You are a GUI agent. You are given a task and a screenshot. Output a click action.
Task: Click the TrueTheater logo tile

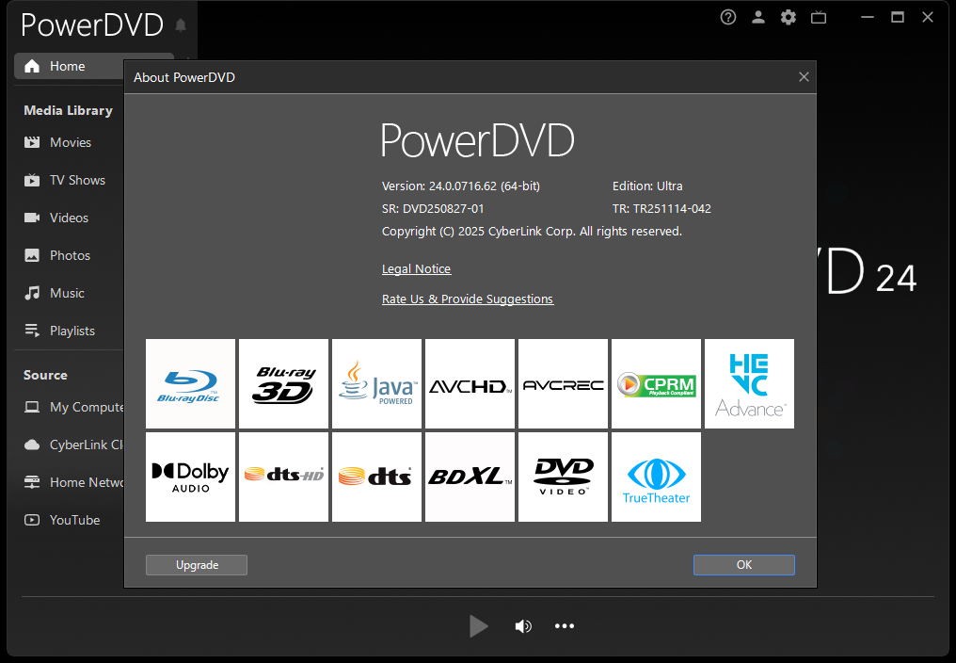(x=656, y=477)
